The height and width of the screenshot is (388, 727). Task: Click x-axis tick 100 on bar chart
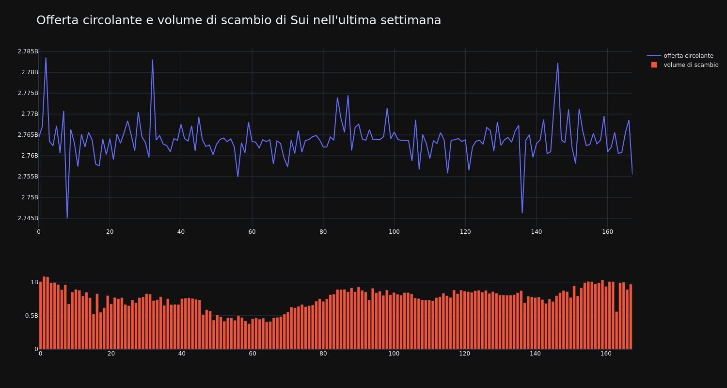pos(394,354)
